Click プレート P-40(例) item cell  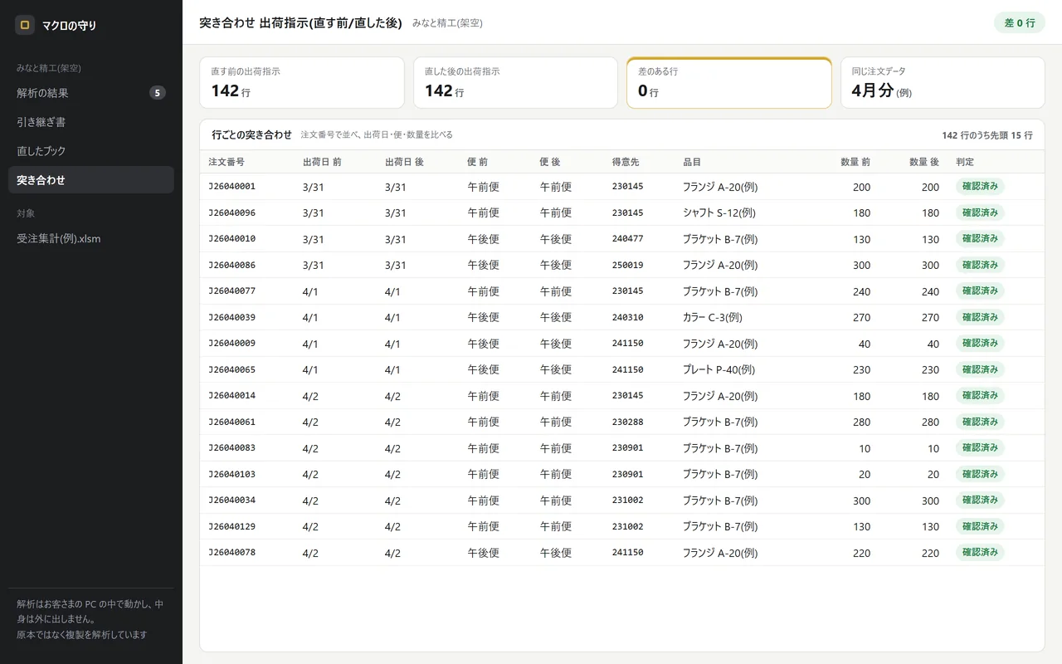[x=719, y=370]
